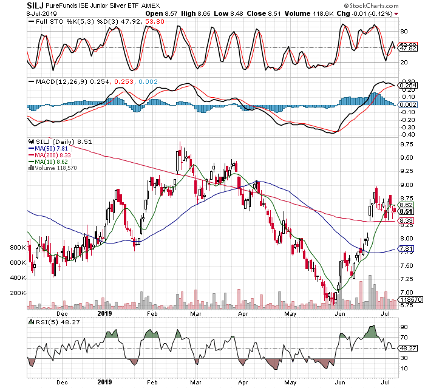
Task: Select the MACD(12,26,9) legend label
Action: pos(61,81)
